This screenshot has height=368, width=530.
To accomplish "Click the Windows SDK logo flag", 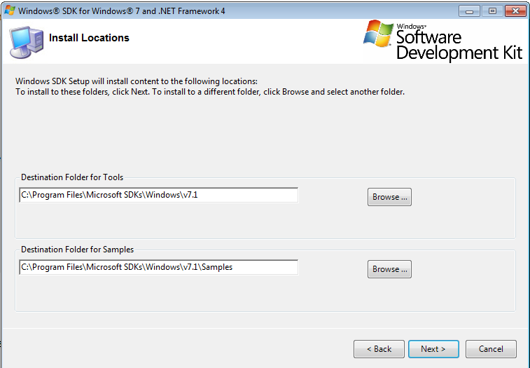I will point(378,34).
